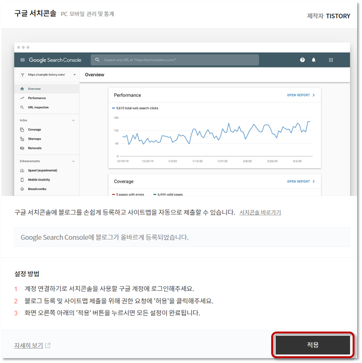Click the '9,610 total web search clicks' legend
The image size is (362, 363).
[135, 108]
